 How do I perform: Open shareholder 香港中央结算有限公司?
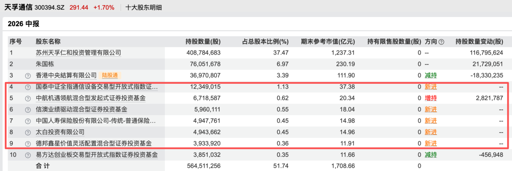click(x=66, y=75)
